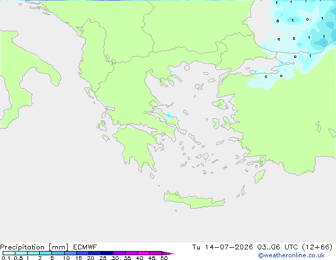Pick the 30–35 mm violet legend swatch
Viewport: 336px width, 260px height.
tap(119, 253)
